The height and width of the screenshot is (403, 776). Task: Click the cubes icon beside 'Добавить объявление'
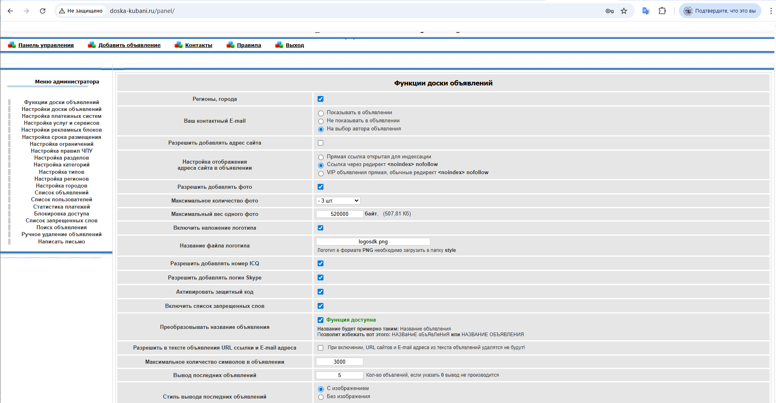tap(92, 45)
